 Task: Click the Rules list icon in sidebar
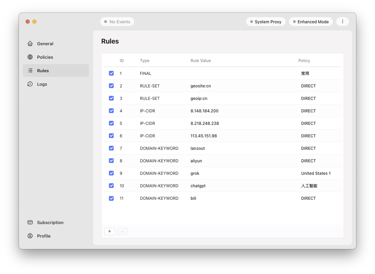(30, 71)
